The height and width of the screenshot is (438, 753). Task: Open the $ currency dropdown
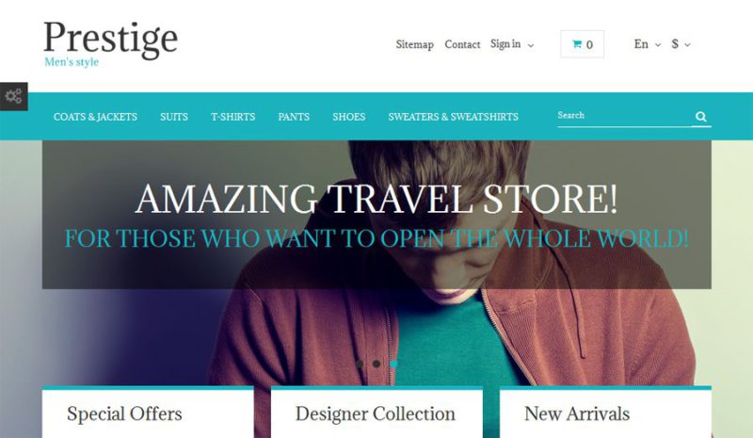(681, 44)
